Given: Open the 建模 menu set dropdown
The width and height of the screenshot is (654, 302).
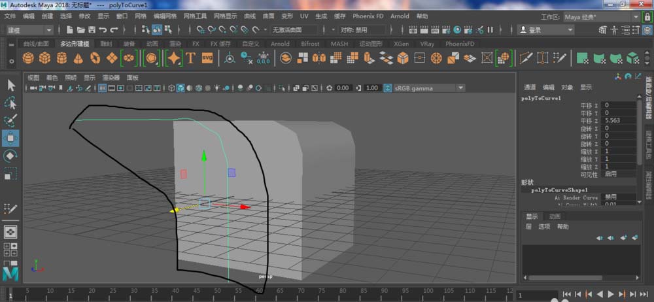Looking at the screenshot, I should 30,30.
